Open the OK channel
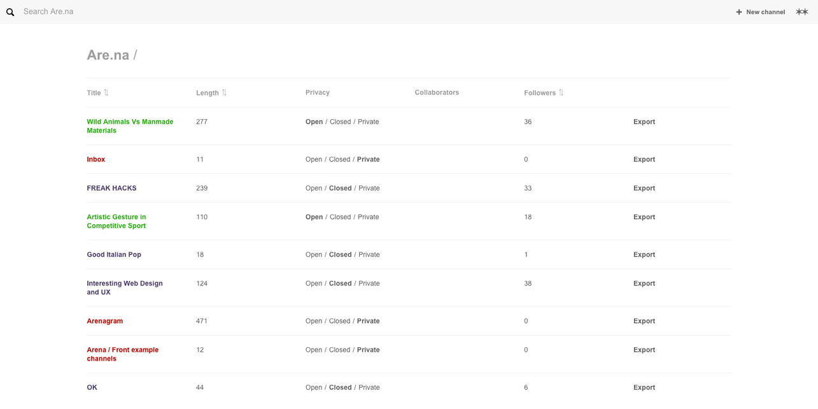 [x=92, y=387]
